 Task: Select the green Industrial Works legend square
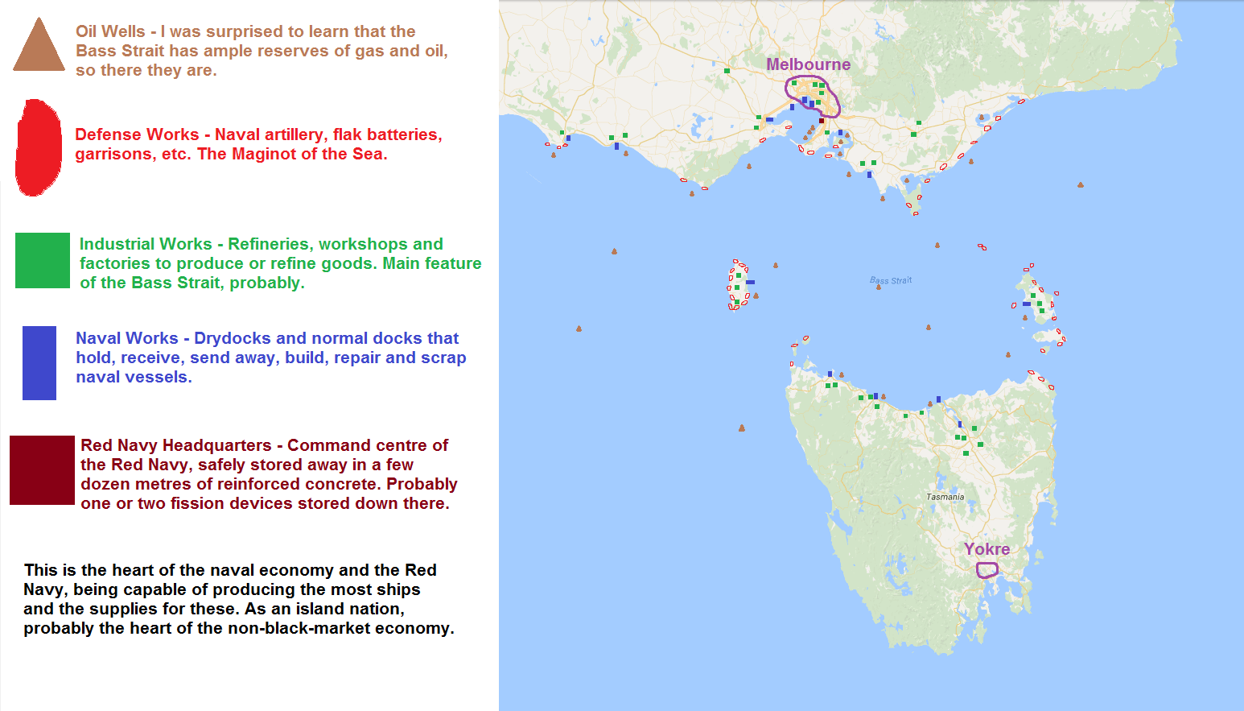point(43,260)
